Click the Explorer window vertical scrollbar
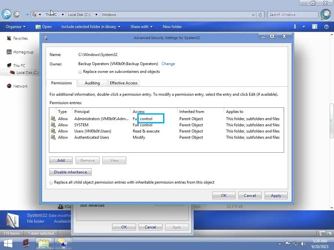This screenshot has height=250, width=334. [x=331, y=120]
